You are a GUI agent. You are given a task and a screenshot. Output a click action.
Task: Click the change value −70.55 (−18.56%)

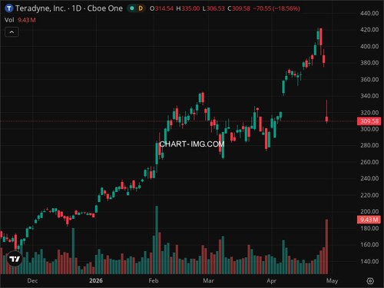pos(276,8)
